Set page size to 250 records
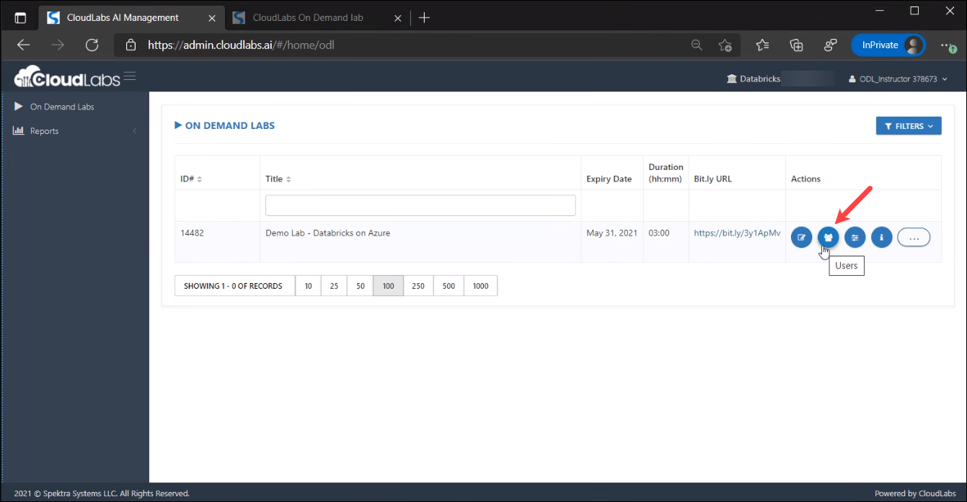The image size is (967, 502). [418, 286]
